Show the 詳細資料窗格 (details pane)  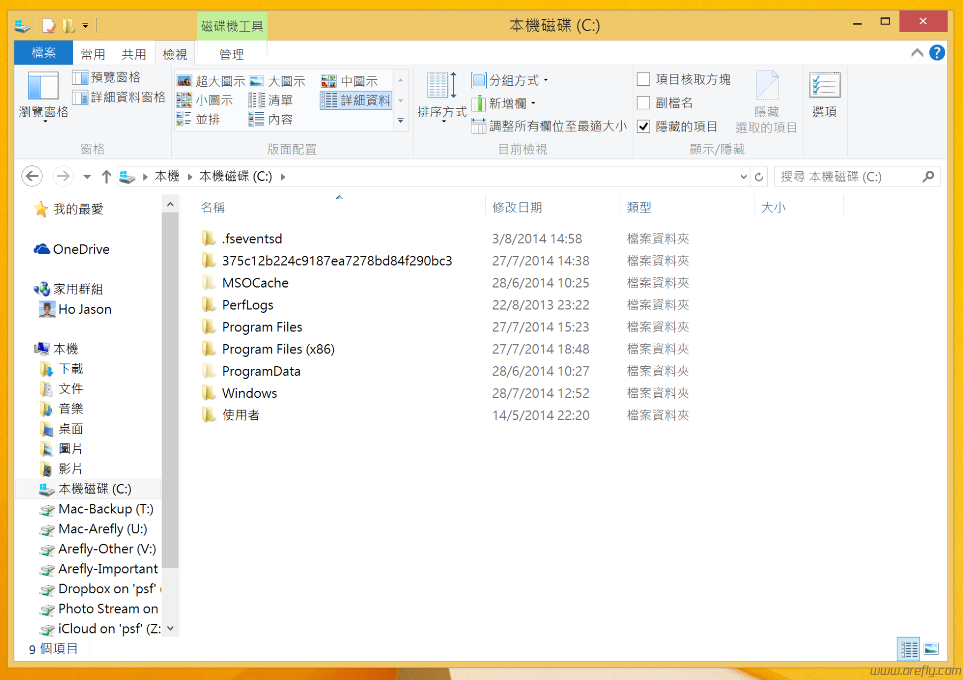pyautogui.click(x=119, y=97)
